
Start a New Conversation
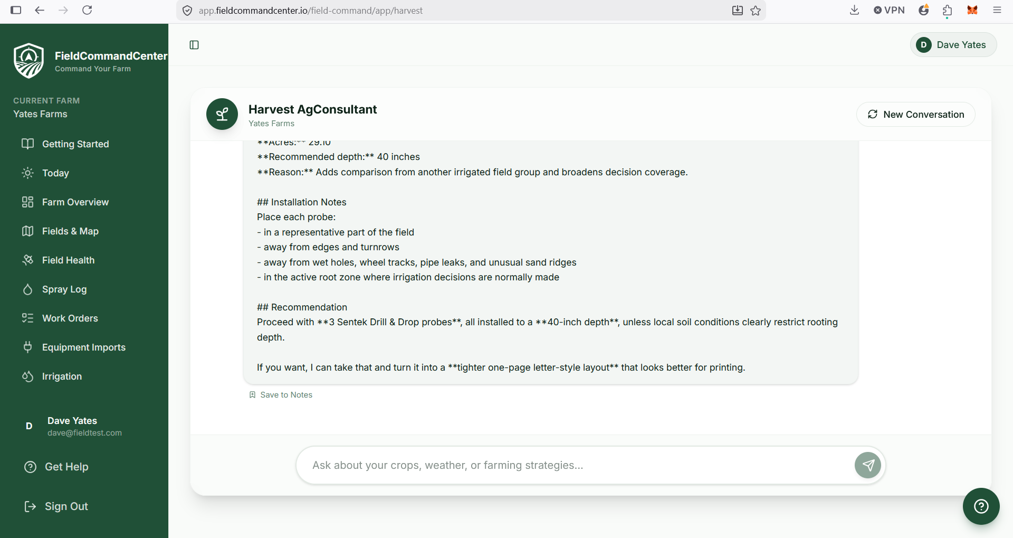(915, 115)
